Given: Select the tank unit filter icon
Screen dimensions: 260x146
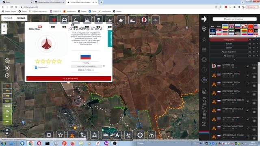Looking at the screenshot, I should coord(121,20).
